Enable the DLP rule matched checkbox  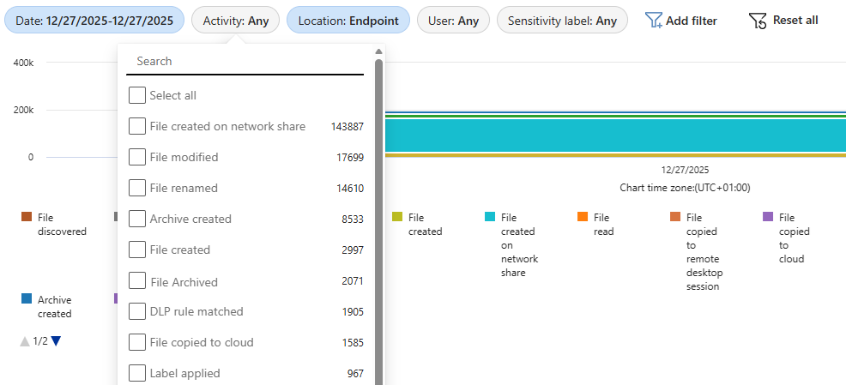136,311
